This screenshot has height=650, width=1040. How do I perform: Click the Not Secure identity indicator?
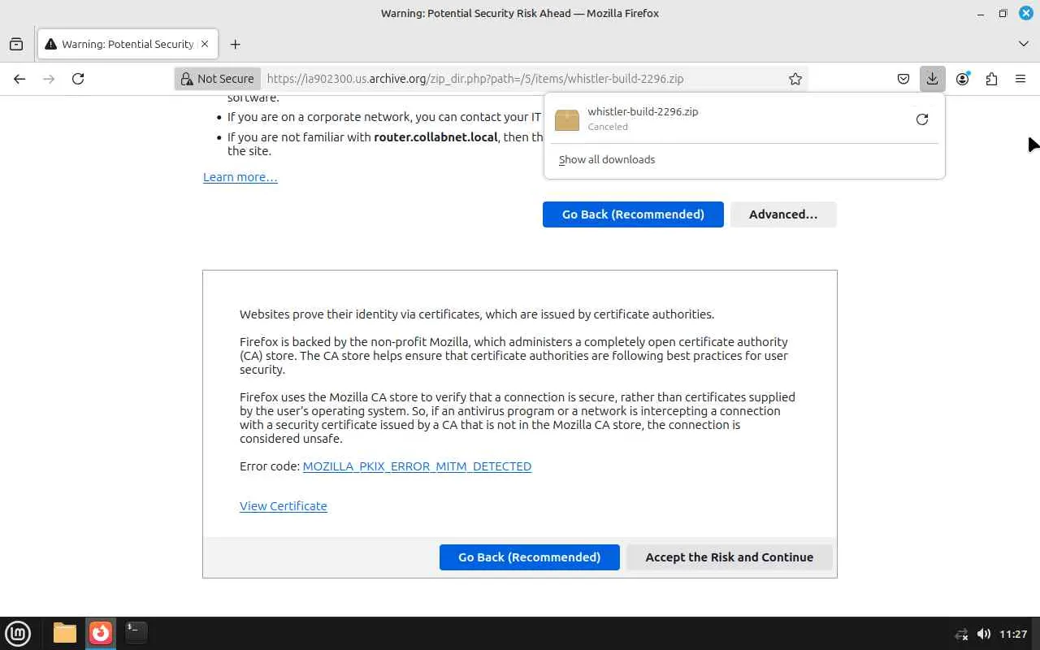[x=218, y=79]
